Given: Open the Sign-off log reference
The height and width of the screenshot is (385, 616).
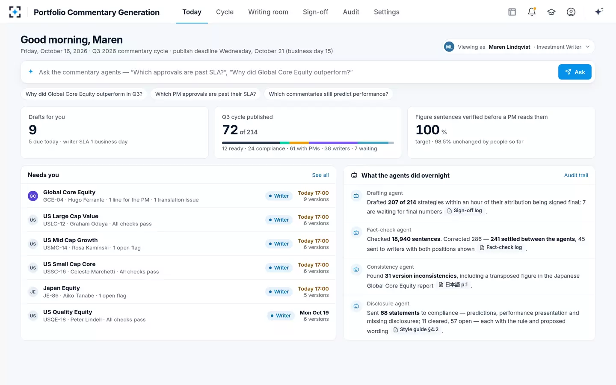Looking at the screenshot, I should (x=465, y=211).
